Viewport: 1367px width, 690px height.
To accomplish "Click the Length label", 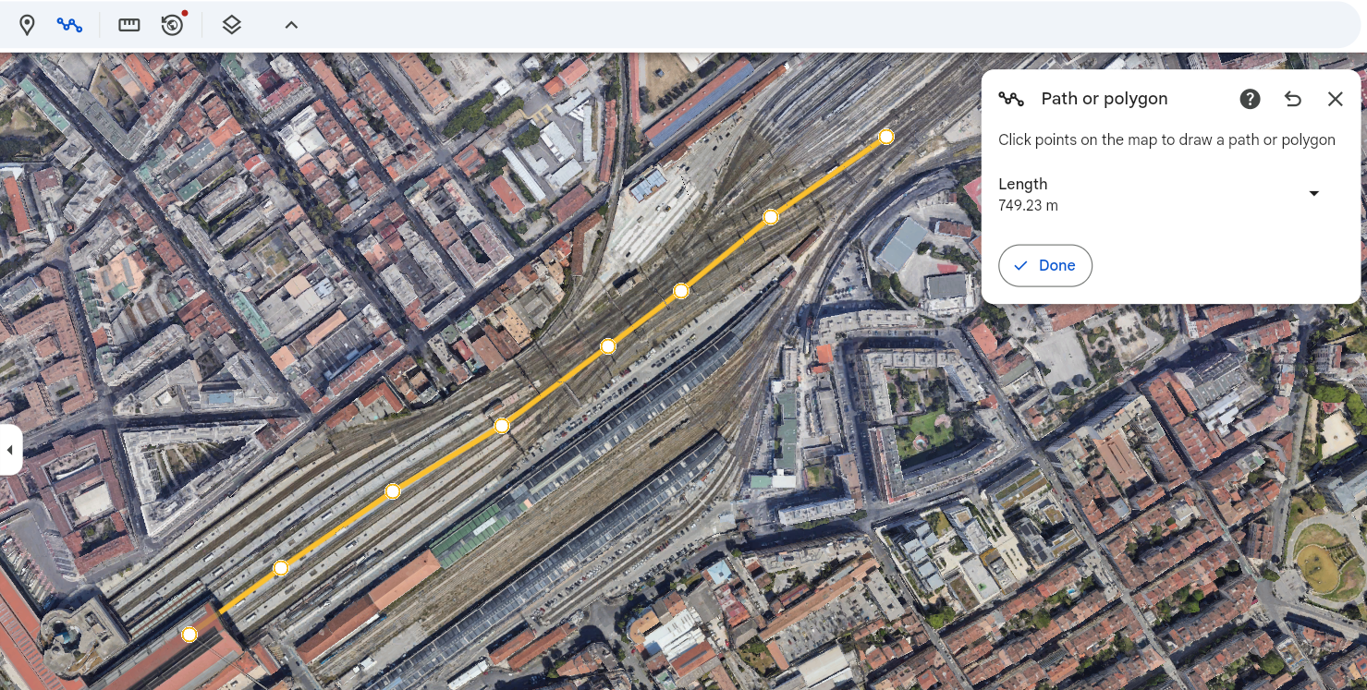I will coord(1022,184).
